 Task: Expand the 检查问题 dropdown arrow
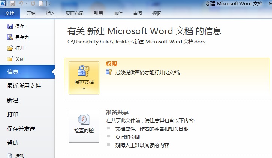(84, 137)
